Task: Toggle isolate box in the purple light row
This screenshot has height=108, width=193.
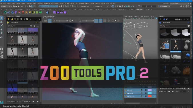Action: 146,90
